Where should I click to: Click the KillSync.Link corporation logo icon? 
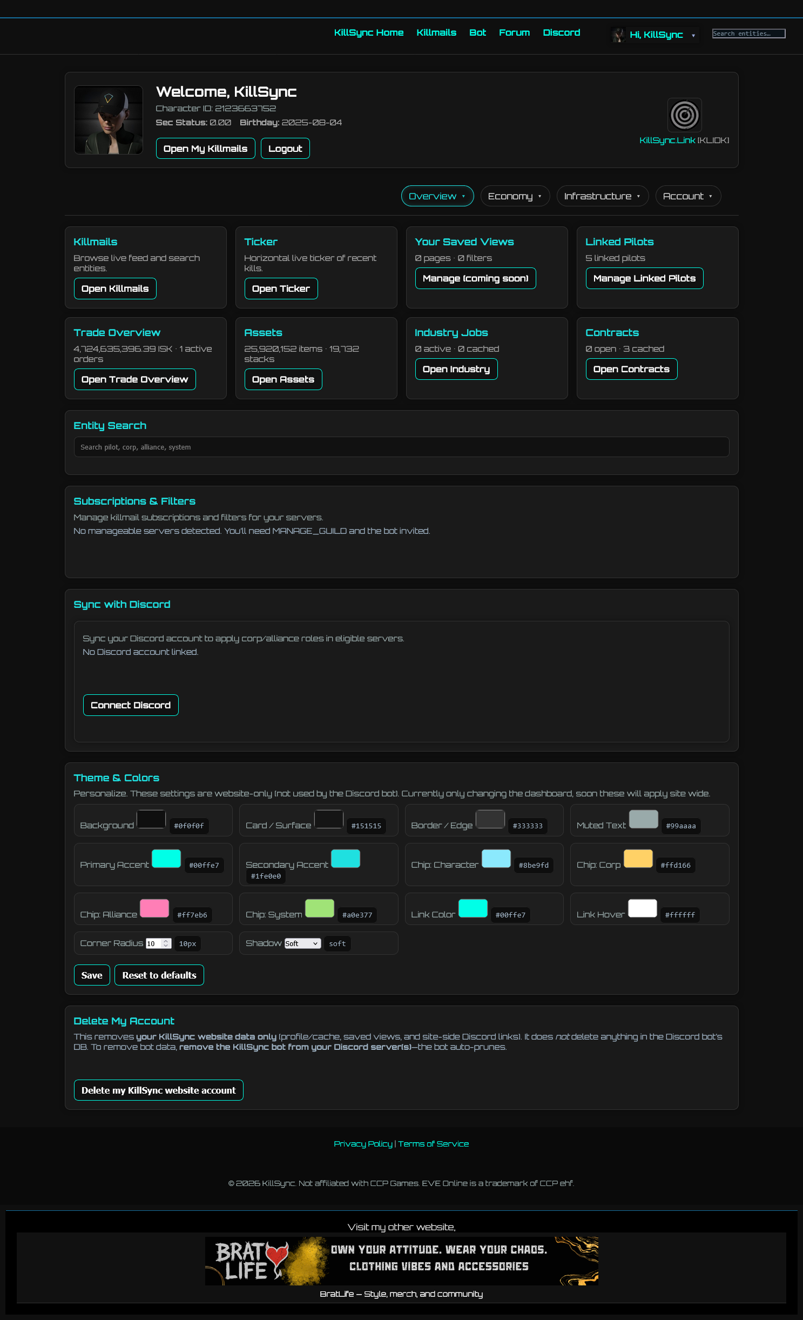click(x=684, y=115)
